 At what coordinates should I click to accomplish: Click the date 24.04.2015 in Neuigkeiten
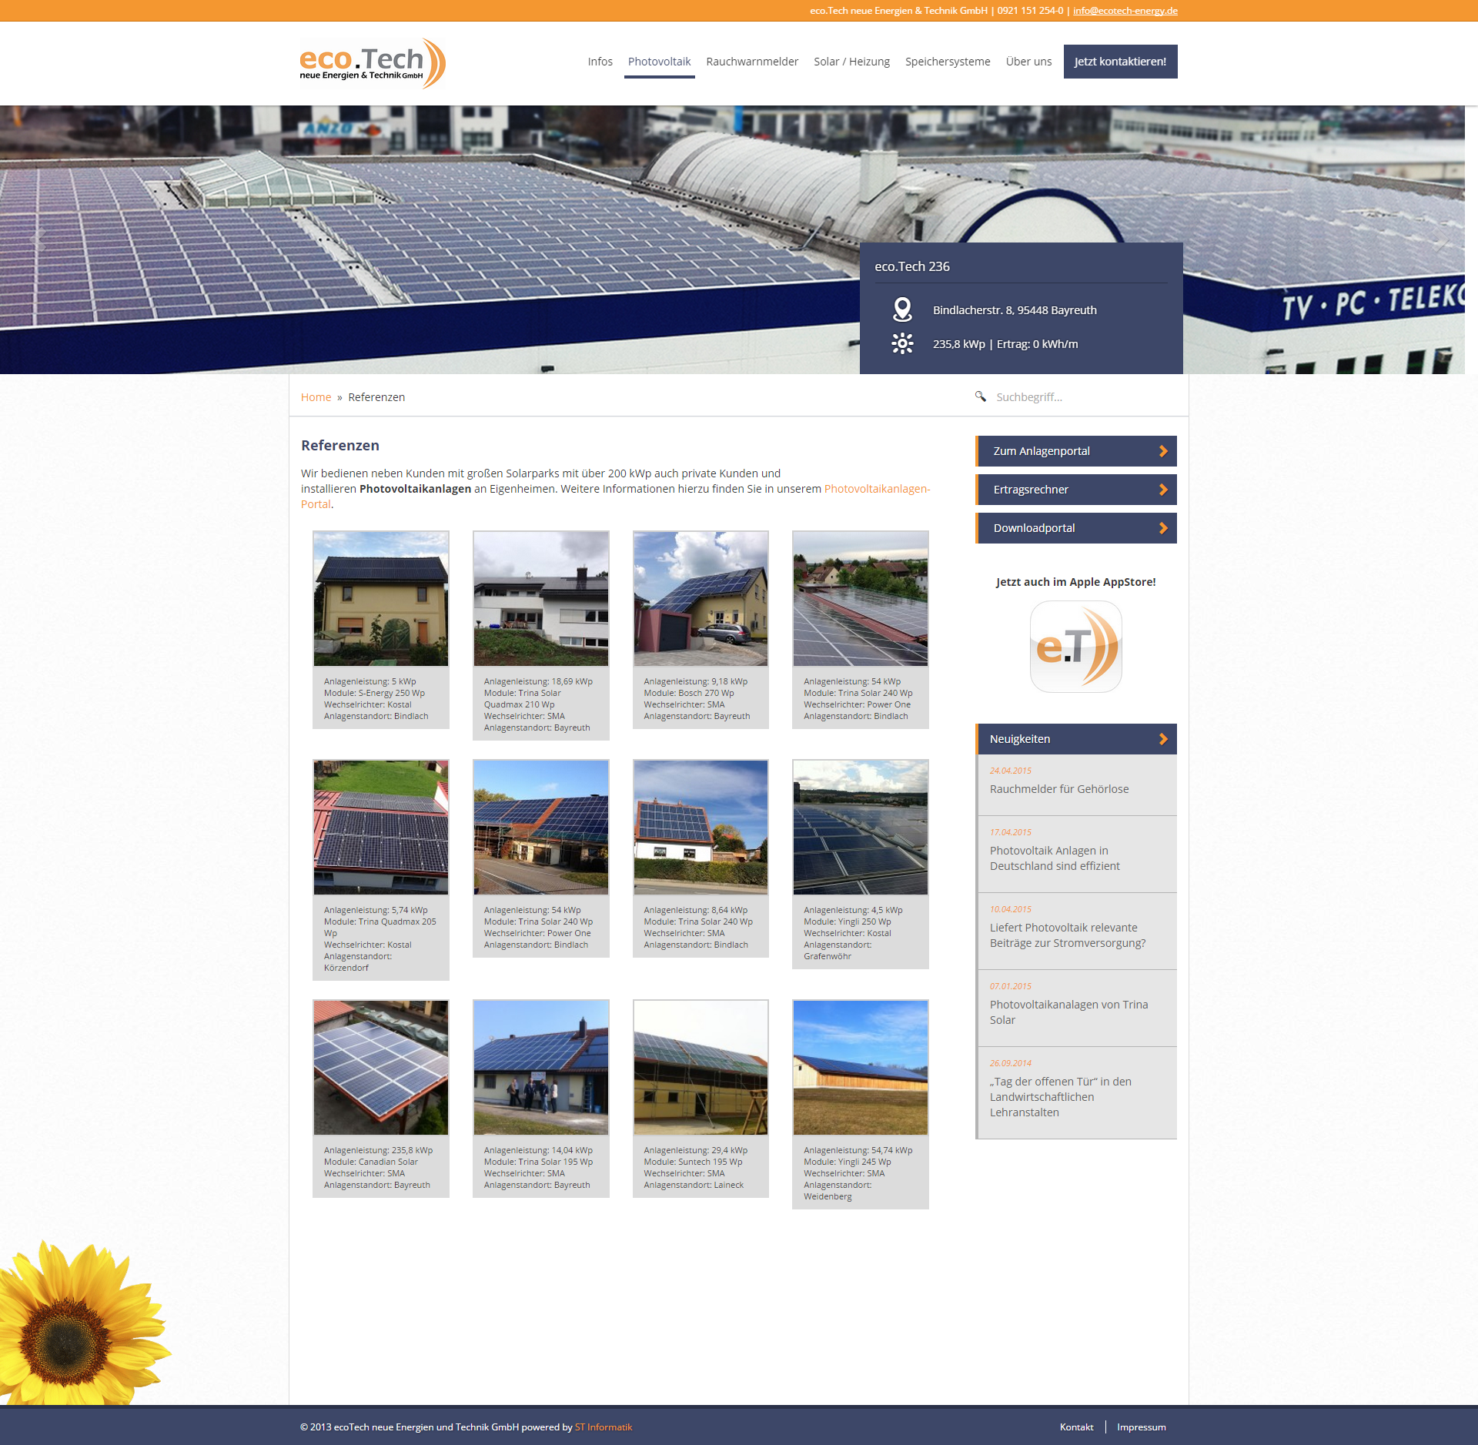coord(1011,771)
